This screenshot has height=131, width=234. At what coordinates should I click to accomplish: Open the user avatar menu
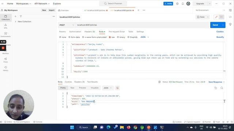tap(188, 4)
